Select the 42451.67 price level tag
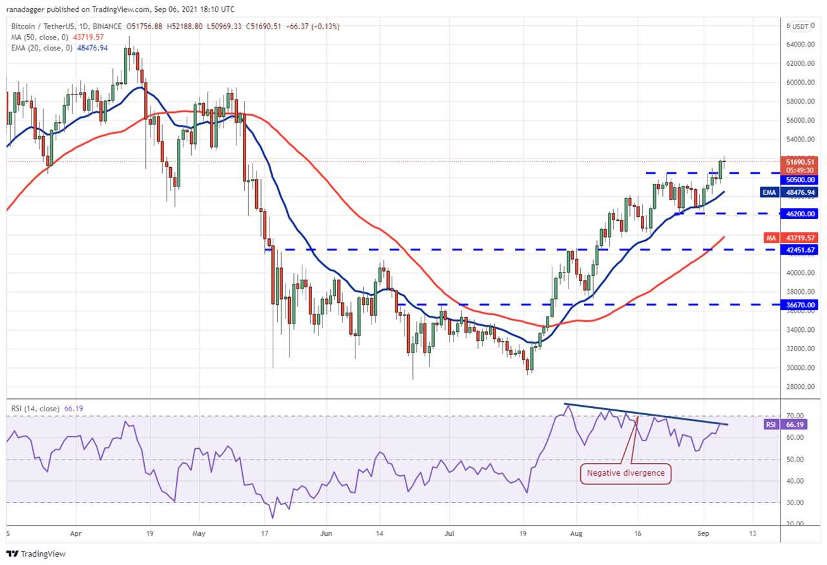The height and width of the screenshot is (565, 827). [800, 249]
